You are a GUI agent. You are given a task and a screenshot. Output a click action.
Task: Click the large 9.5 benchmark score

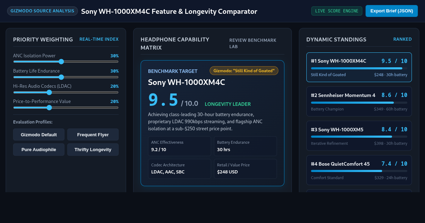click(x=163, y=100)
